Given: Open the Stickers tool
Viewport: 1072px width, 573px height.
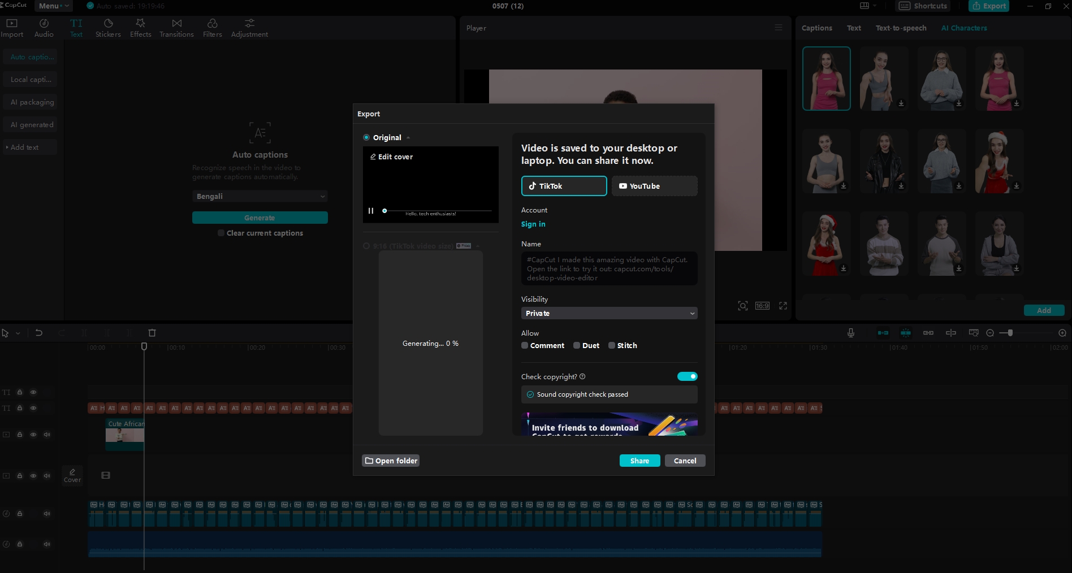Looking at the screenshot, I should [108, 28].
